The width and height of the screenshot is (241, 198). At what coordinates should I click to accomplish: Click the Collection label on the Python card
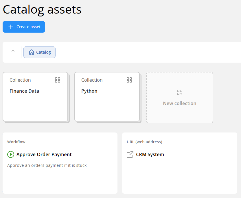point(92,80)
